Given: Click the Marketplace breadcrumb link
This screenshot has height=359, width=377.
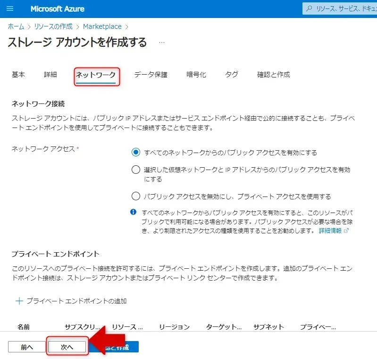Looking at the screenshot, I should [x=102, y=26].
